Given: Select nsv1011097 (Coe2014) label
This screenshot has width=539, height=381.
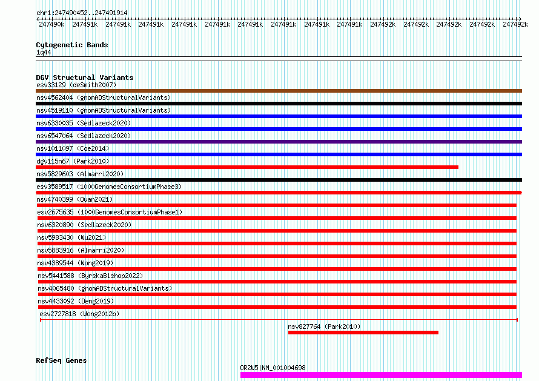Looking at the screenshot, I should click(73, 148).
